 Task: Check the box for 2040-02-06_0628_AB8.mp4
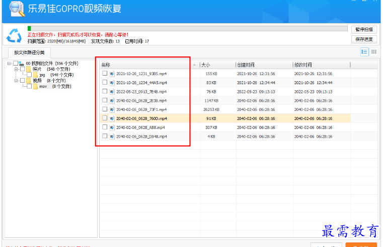[105, 127]
